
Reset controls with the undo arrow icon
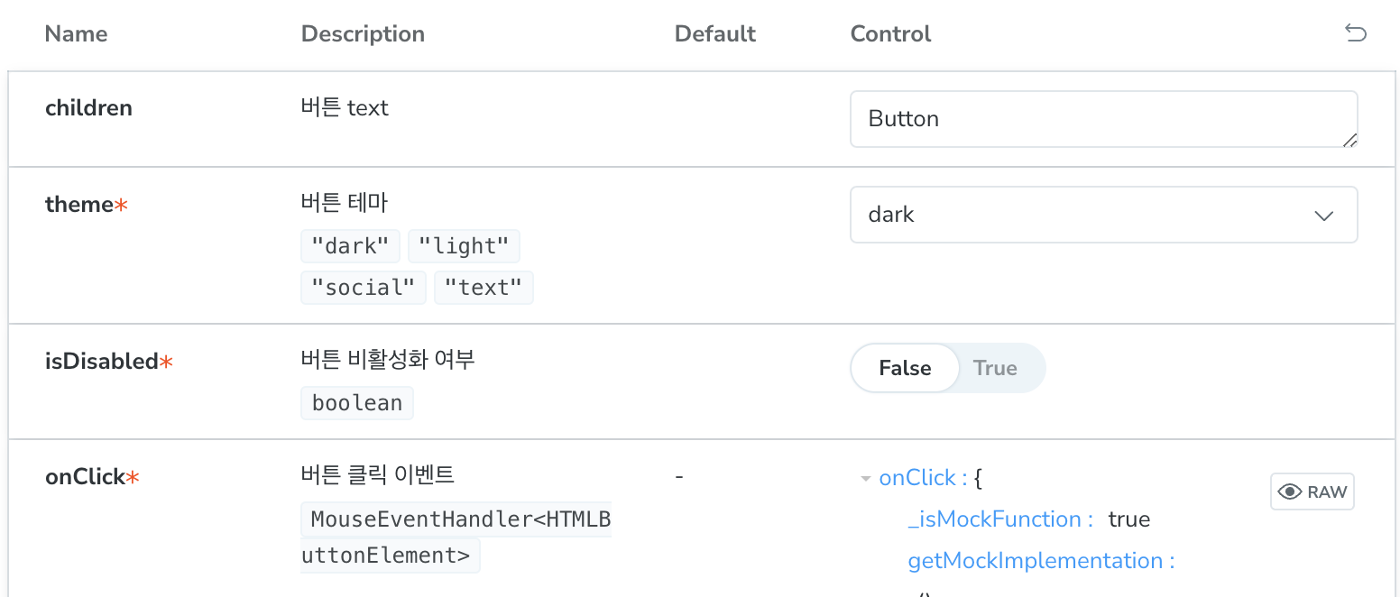point(1355,34)
